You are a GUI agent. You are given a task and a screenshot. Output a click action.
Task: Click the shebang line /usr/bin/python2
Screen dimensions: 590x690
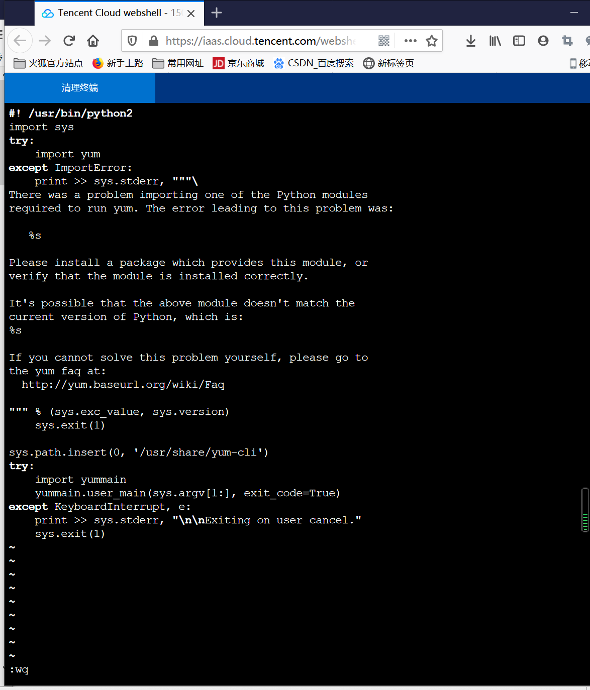coord(71,113)
